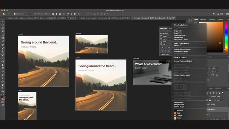Toggle All Caps in Character panel

point(169,48)
